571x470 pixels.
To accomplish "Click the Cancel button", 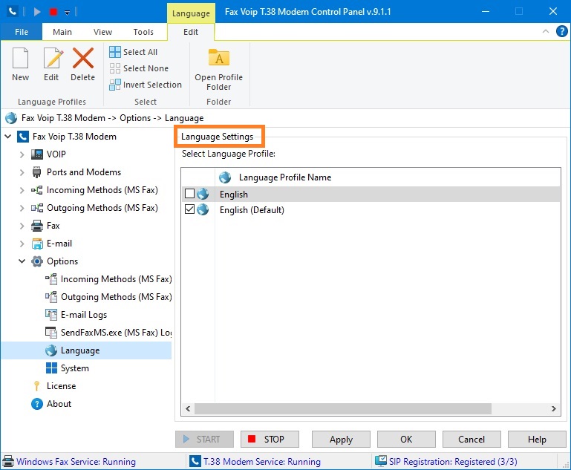I will pos(472,440).
